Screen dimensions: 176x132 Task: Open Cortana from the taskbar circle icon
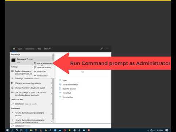tap(17, 130)
